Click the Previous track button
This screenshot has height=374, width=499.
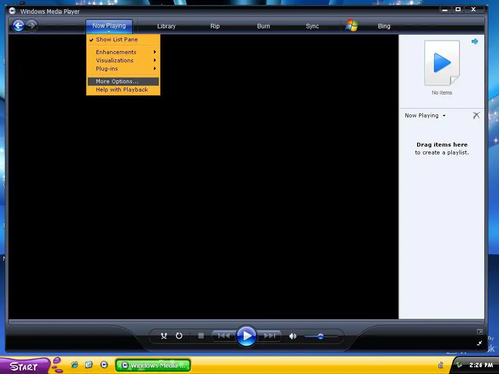tap(224, 336)
